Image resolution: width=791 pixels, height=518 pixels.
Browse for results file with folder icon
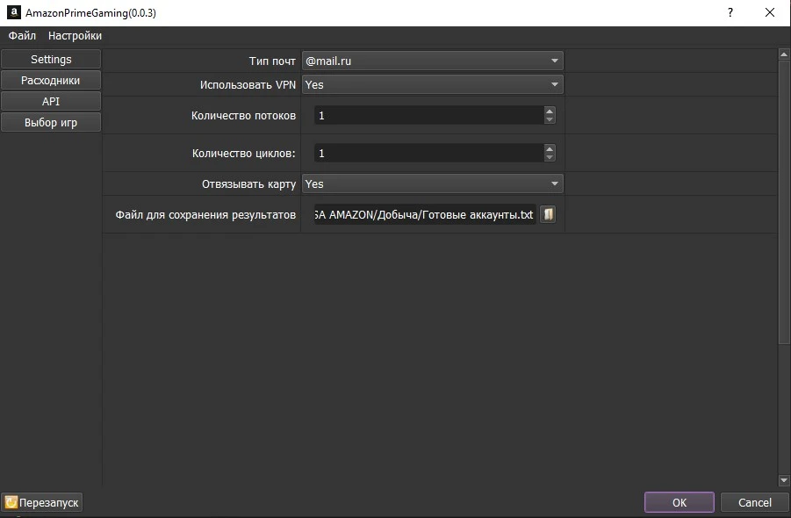tap(548, 214)
